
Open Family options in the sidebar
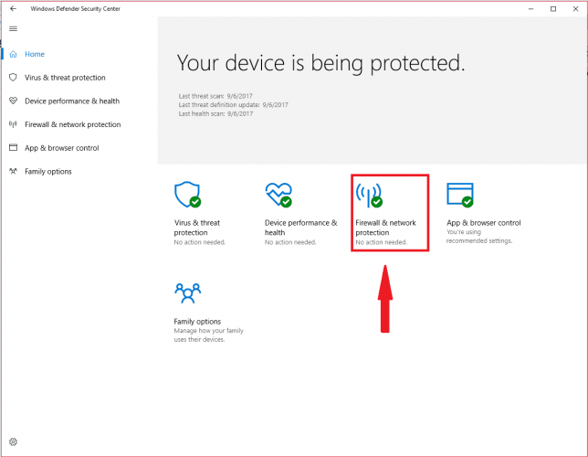point(48,172)
